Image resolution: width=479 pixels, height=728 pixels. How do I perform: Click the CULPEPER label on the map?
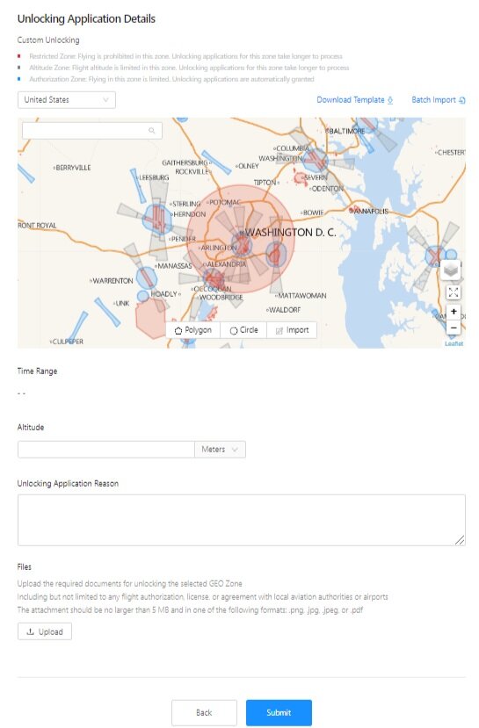[68, 342]
